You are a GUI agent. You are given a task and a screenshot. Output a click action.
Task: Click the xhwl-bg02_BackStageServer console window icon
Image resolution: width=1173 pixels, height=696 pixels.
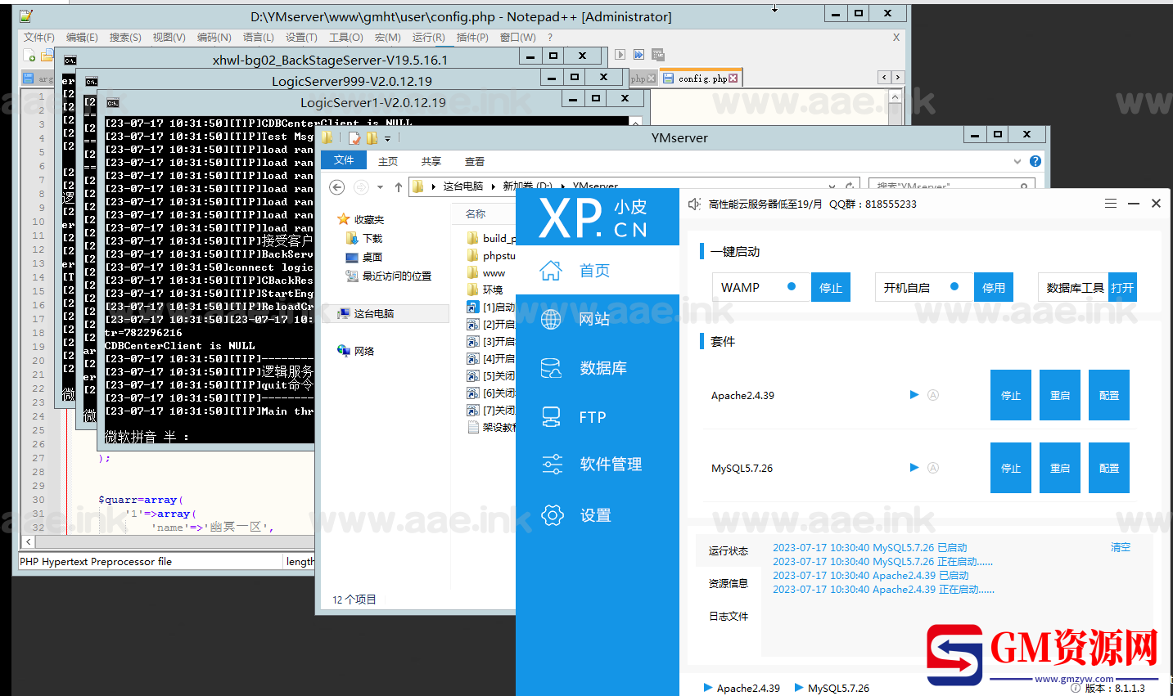coord(70,61)
